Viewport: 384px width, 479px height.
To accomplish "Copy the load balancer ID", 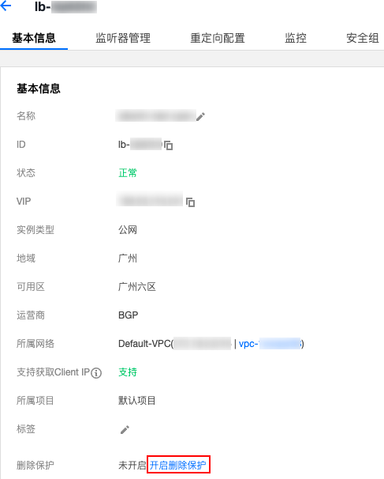I will coord(168,145).
